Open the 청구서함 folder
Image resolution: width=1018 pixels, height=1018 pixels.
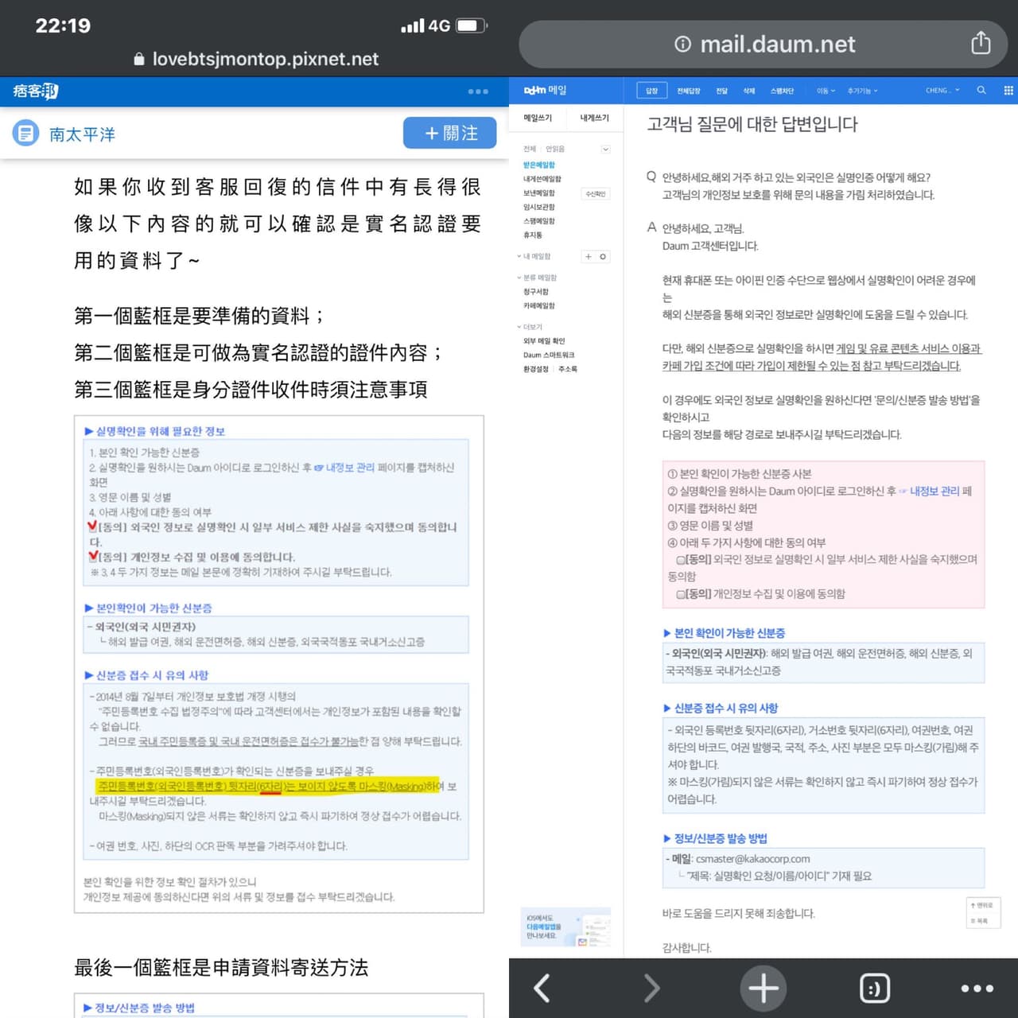536,292
